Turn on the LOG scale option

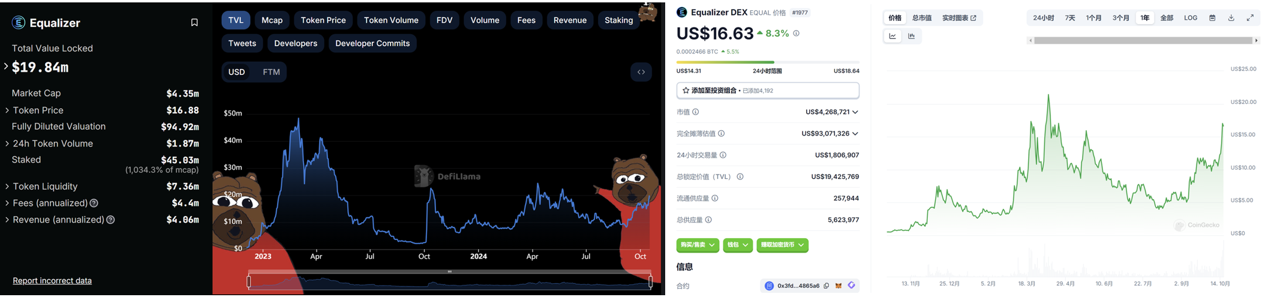(1191, 18)
